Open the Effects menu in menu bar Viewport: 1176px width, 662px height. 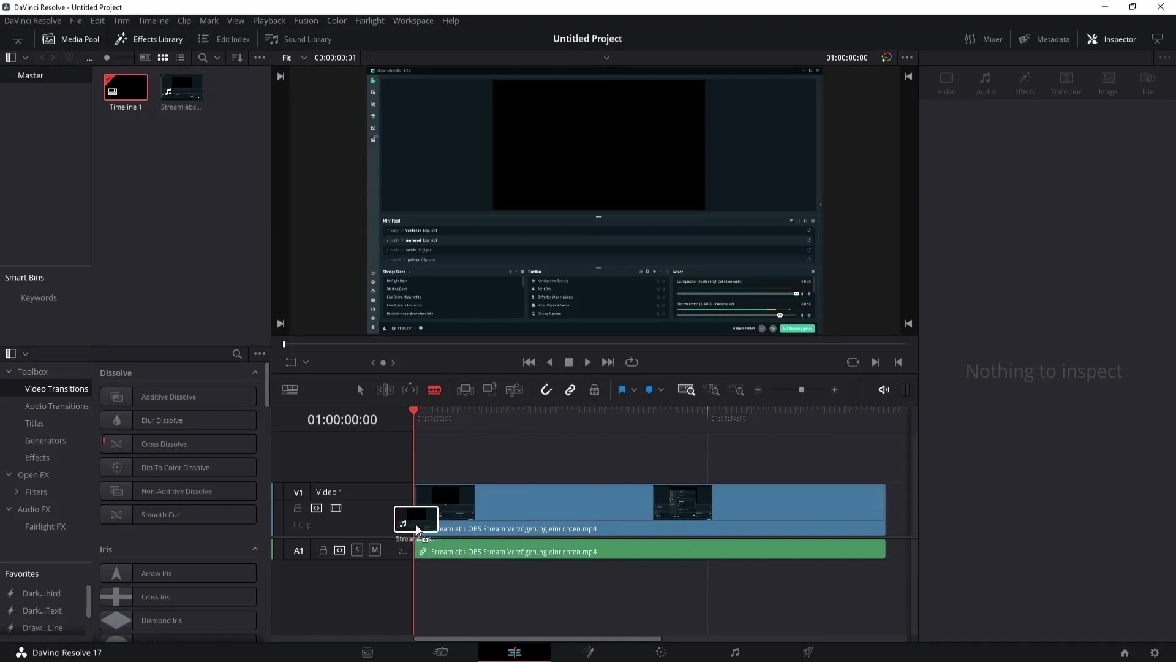37,457
